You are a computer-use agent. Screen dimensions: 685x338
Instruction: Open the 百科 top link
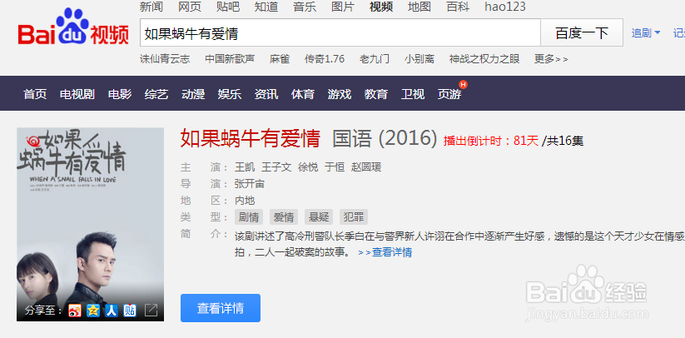click(458, 7)
